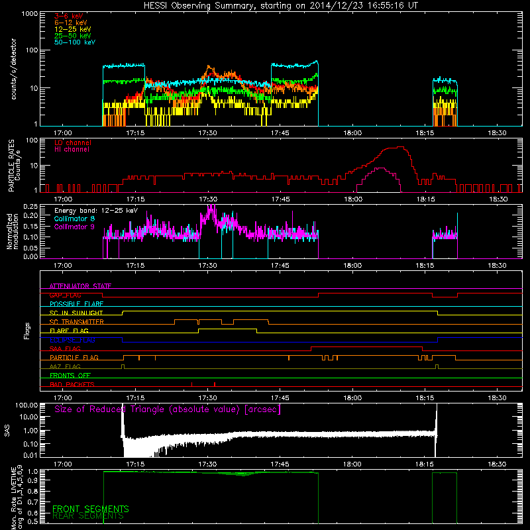Click the Flags panel axis label

tap(27, 331)
